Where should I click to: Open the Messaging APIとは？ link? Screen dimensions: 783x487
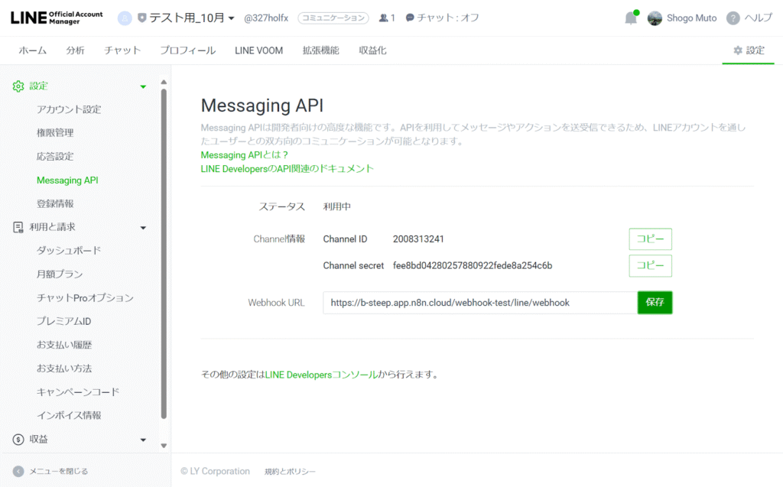pos(245,155)
